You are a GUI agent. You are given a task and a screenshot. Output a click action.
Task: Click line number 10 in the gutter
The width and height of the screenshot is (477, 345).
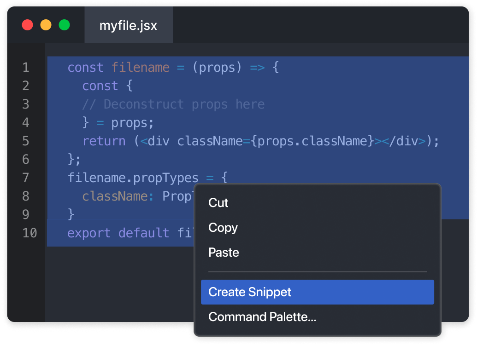point(29,233)
